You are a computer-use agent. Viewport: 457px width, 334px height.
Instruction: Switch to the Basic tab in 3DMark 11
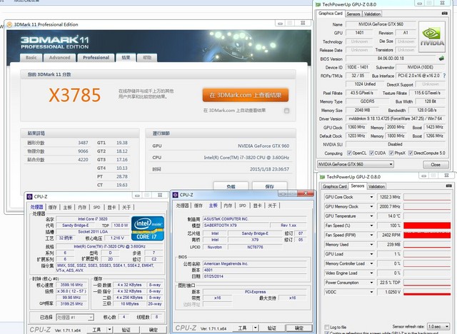coord(31,58)
